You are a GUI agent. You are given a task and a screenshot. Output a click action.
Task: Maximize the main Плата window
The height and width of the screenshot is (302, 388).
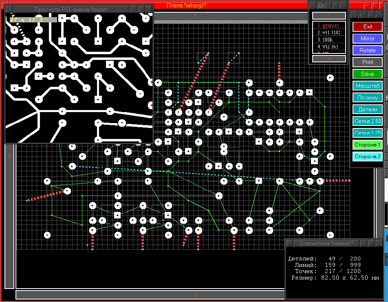[x=375, y=5]
